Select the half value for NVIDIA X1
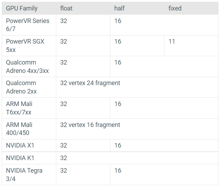Image resolution: width=221 pixels, height=188 pixels. (118, 145)
